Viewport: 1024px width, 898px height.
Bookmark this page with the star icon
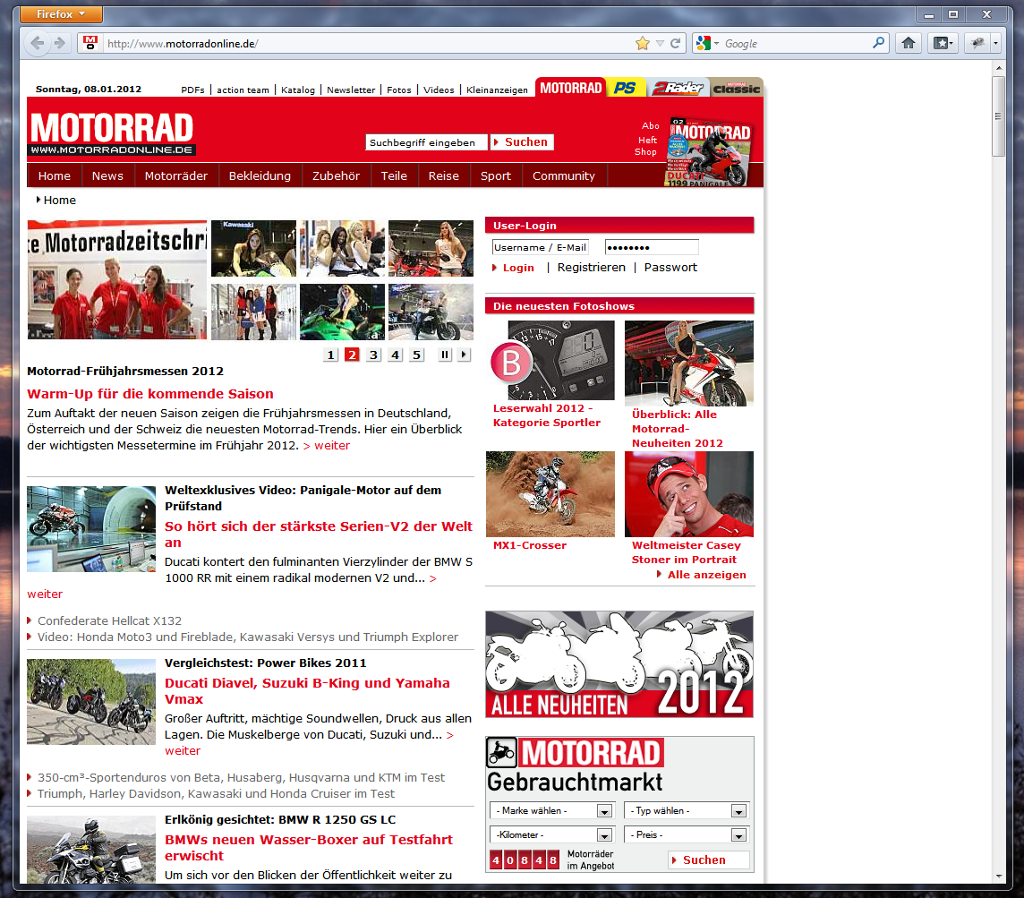(642, 43)
